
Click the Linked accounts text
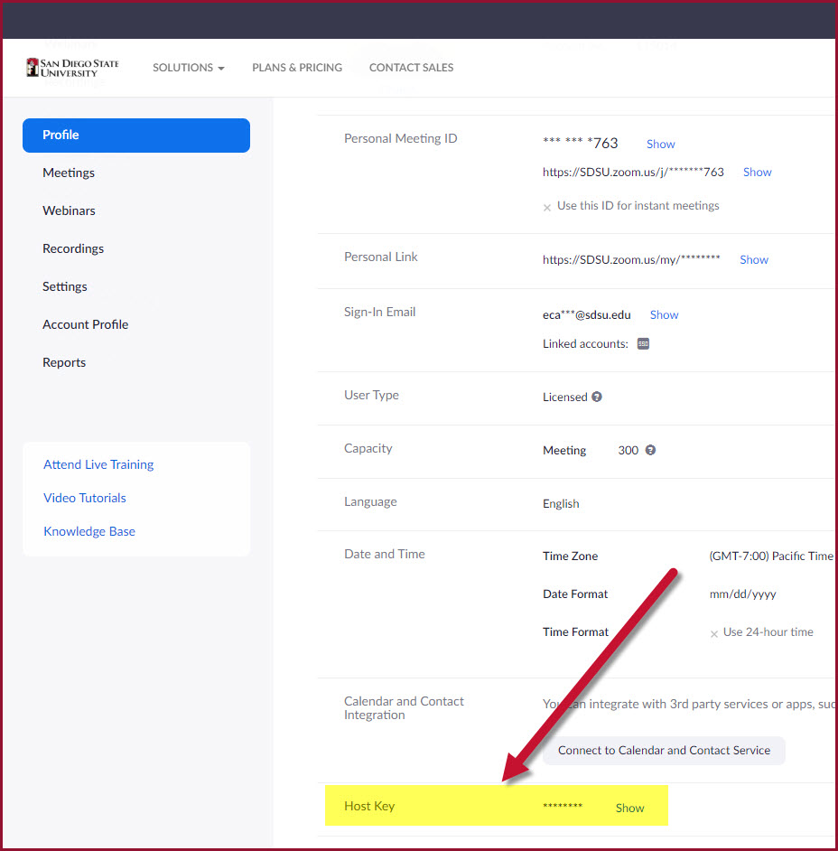coord(585,343)
